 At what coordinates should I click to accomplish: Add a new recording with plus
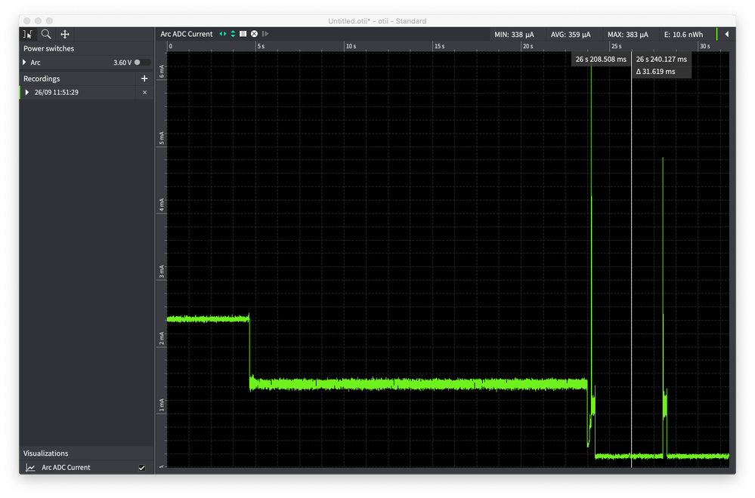click(x=144, y=78)
